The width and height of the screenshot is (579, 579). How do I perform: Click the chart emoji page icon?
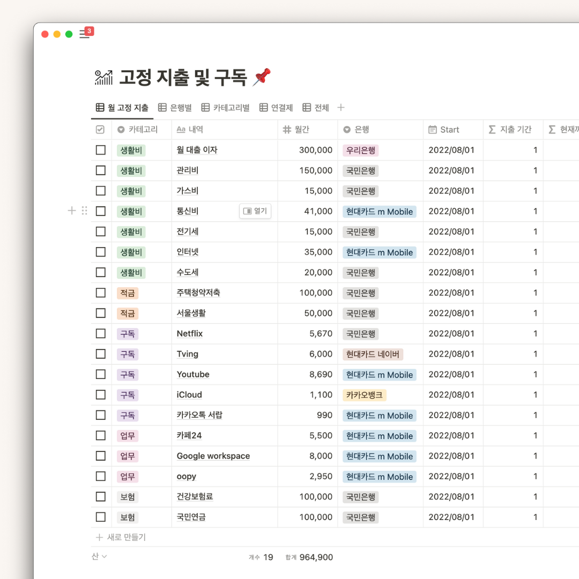(x=104, y=78)
